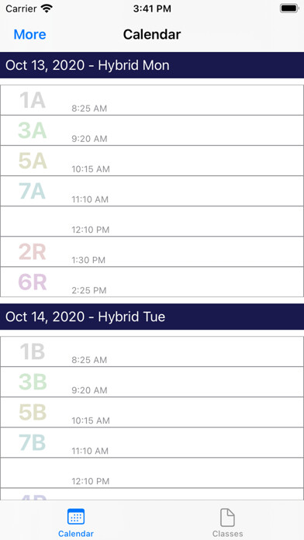Open the 5A period at 10:15 AM
304x540 pixels.
click(152, 161)
